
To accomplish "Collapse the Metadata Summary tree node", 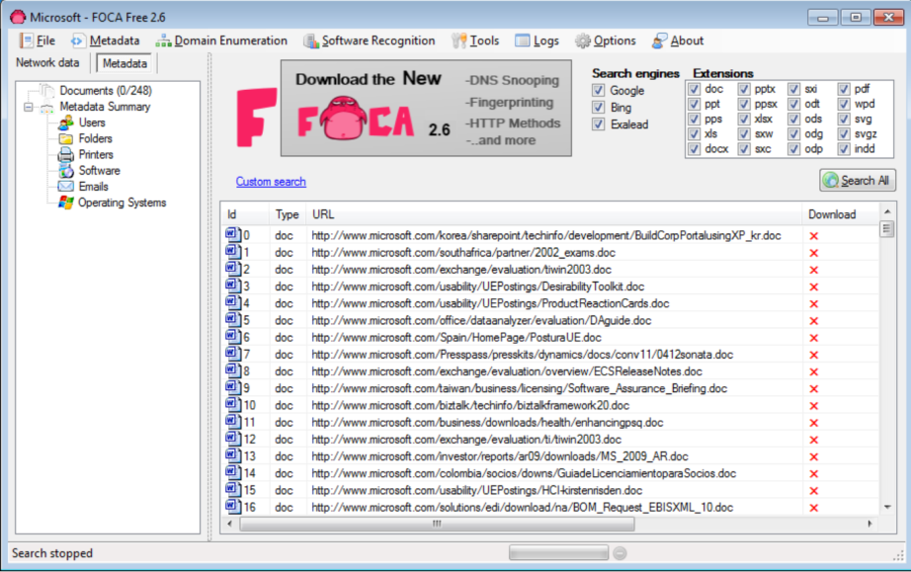I will (28, 108).
